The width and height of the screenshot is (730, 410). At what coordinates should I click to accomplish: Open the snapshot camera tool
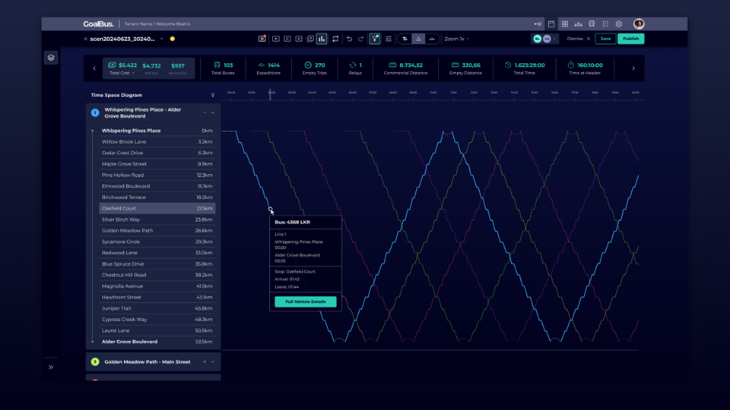point(262,39)
